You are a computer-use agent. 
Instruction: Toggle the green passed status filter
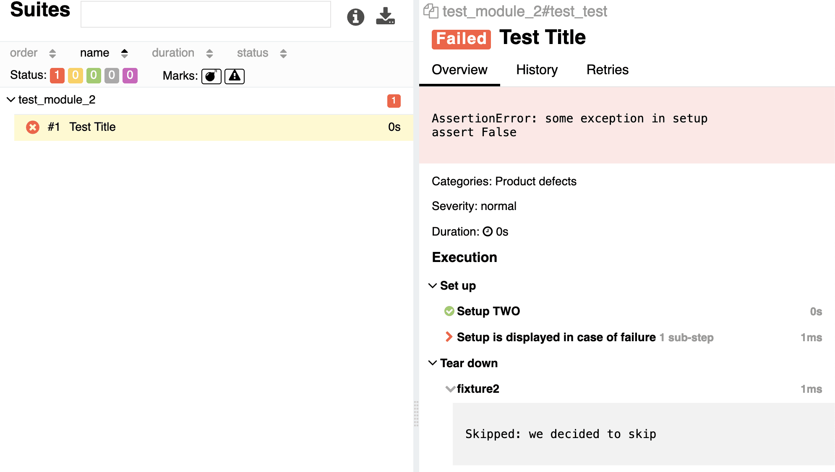pyautogui.click(x=94, y=75)
